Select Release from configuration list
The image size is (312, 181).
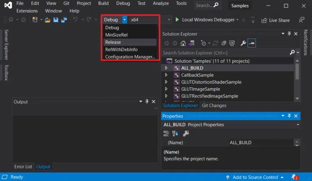tap(113, 42)
